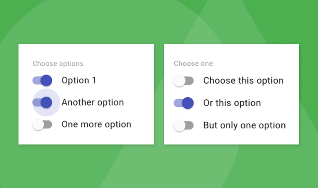Image resolution: width=318 pixels, height=188 pixels.
Task: Toggle the Or this option switch
Action: pos(183,103)
